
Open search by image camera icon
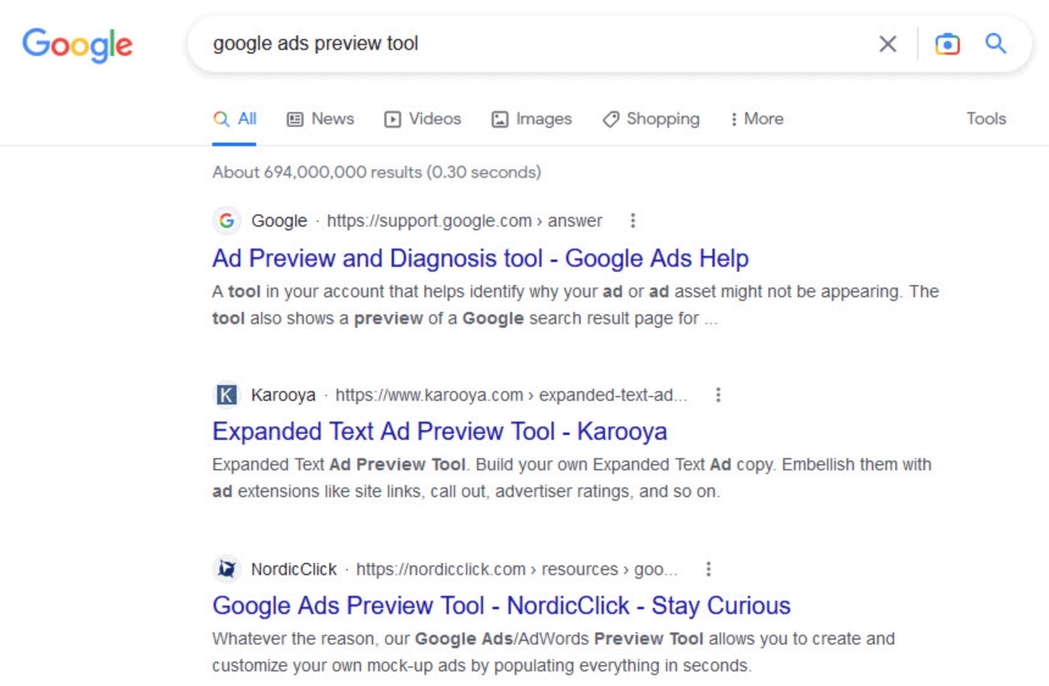tap(947, 44)
